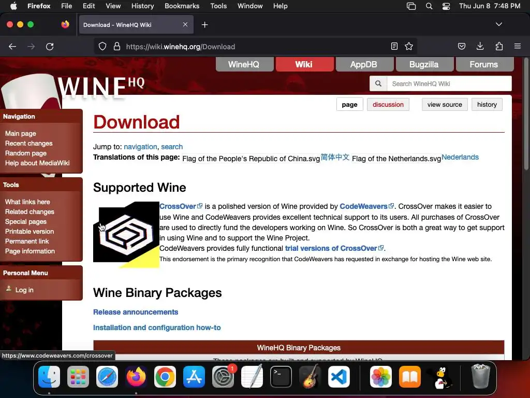530x398 pixels.
Task: Open the Tools menu in menu bar
Action: click(218, 6)
